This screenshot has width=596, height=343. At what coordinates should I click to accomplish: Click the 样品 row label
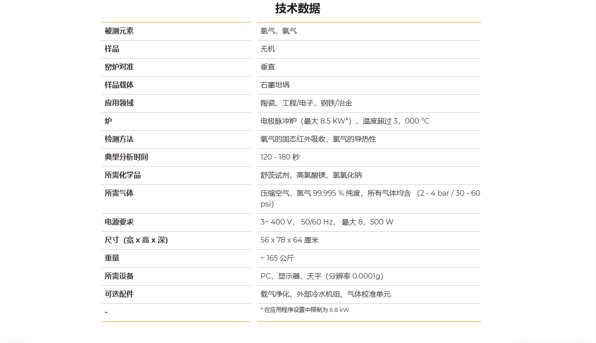pyautogui.click(x=112, y=49)
